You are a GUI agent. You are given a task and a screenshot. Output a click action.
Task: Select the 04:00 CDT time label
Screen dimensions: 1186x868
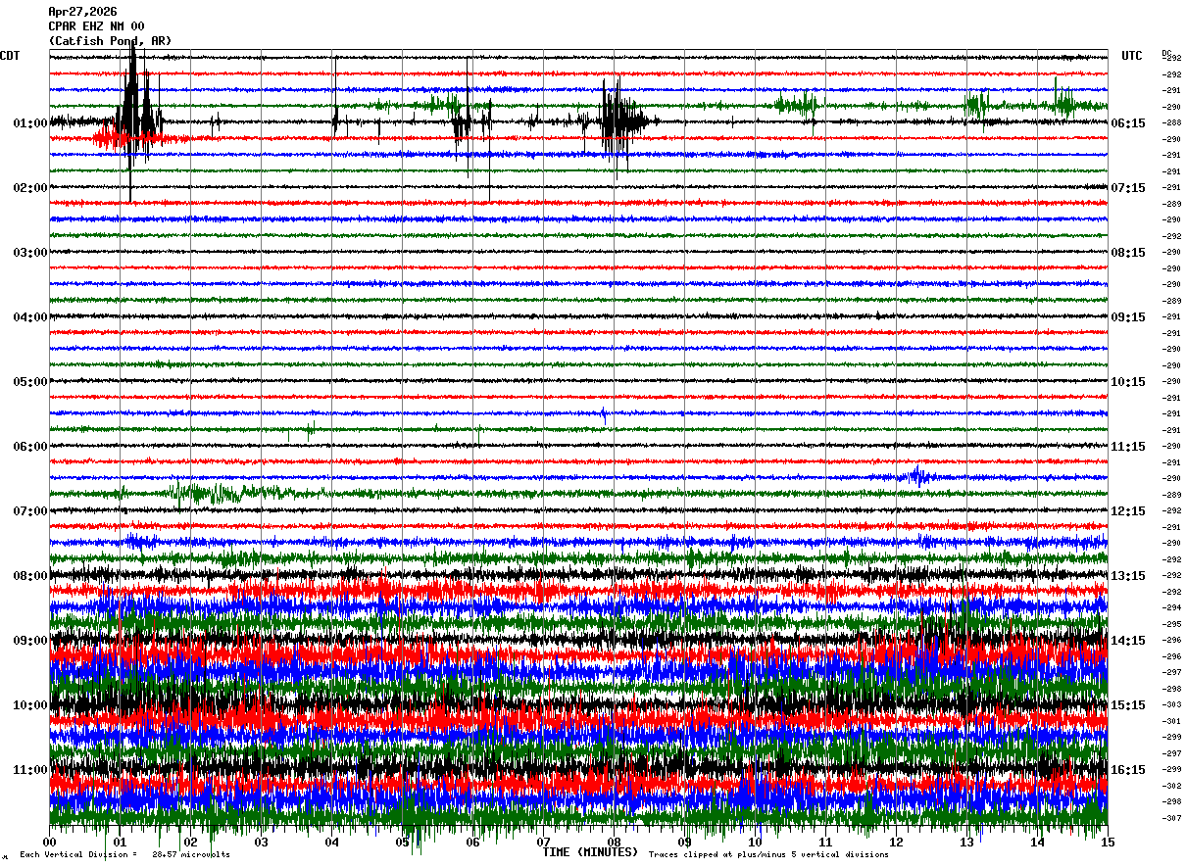click(30, 317)
